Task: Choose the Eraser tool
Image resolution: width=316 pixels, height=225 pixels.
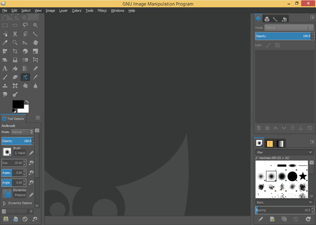Action: click(15, 77)
